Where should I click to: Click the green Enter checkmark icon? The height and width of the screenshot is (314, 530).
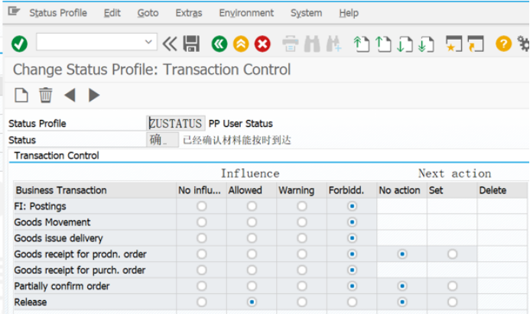[x=19, y=44]
